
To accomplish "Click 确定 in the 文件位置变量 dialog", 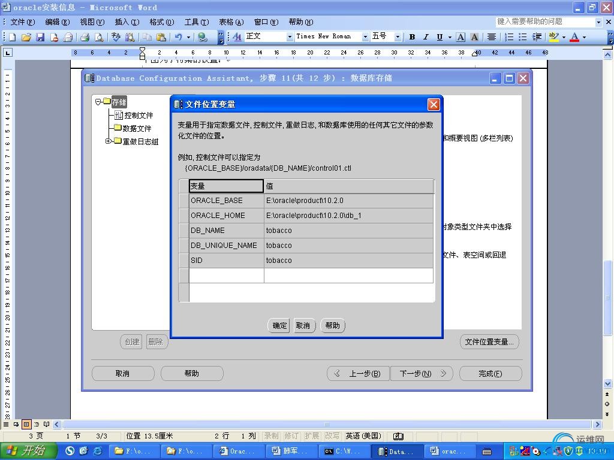I will coord(279,325).
